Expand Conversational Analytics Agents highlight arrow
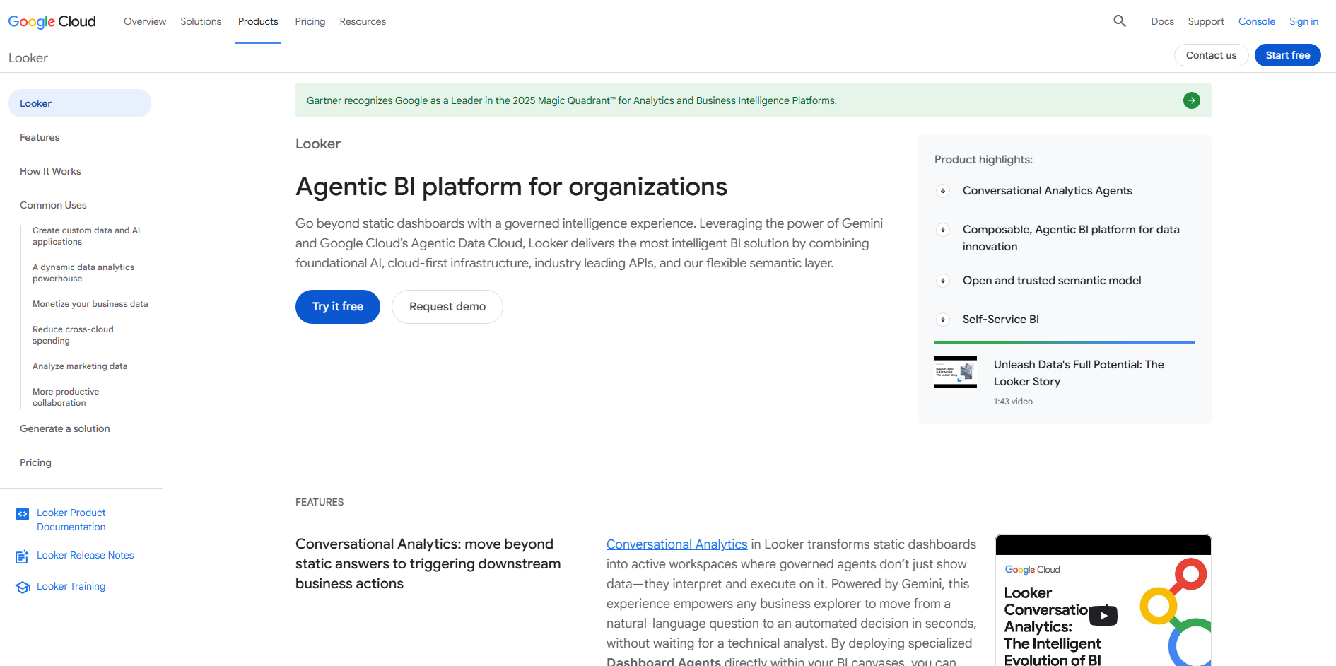 (x=943, y=191)
